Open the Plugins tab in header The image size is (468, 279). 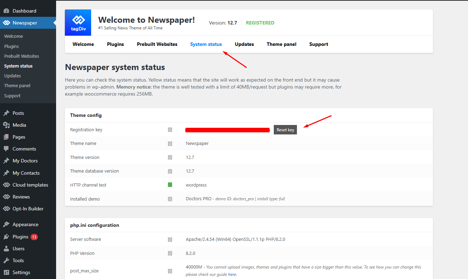pyautogui.click(x=115, y=44)
